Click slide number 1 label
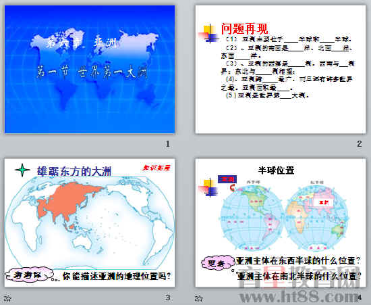The height and width of the screenshot is (305, 371). (x=168, y=143)
